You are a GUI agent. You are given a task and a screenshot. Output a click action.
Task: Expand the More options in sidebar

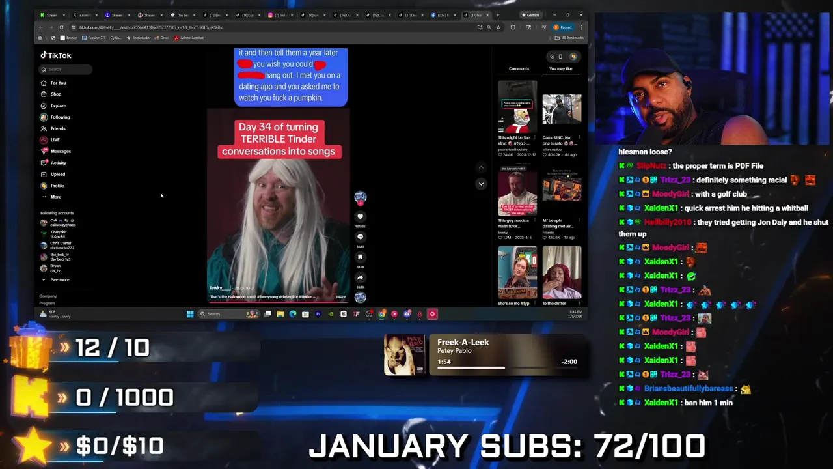click(51, 197)
